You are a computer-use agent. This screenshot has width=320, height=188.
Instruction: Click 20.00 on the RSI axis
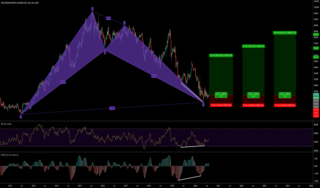(x=317, y=151)
